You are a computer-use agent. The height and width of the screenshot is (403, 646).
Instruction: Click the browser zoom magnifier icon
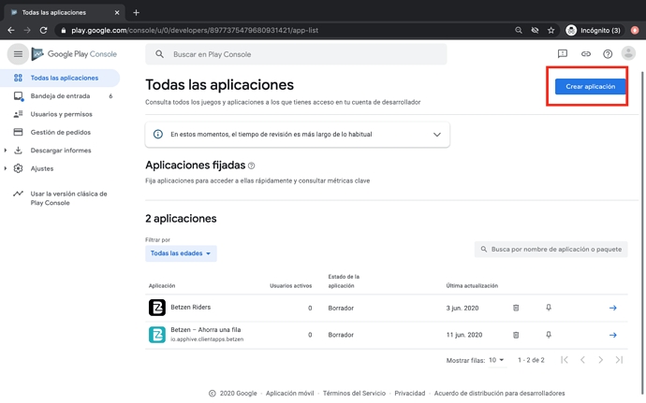[x=519, y=30]
